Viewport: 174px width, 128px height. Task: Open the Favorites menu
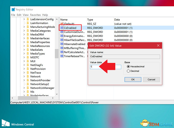point(35,15)
